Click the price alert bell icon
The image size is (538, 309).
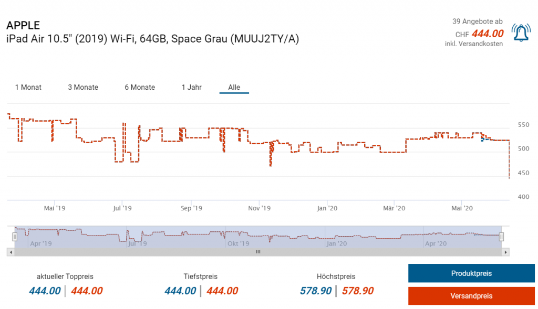pos(521,33)
